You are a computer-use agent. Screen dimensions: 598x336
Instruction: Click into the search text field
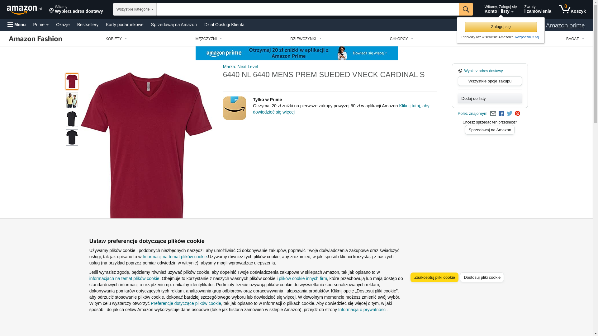click(307, 9)
